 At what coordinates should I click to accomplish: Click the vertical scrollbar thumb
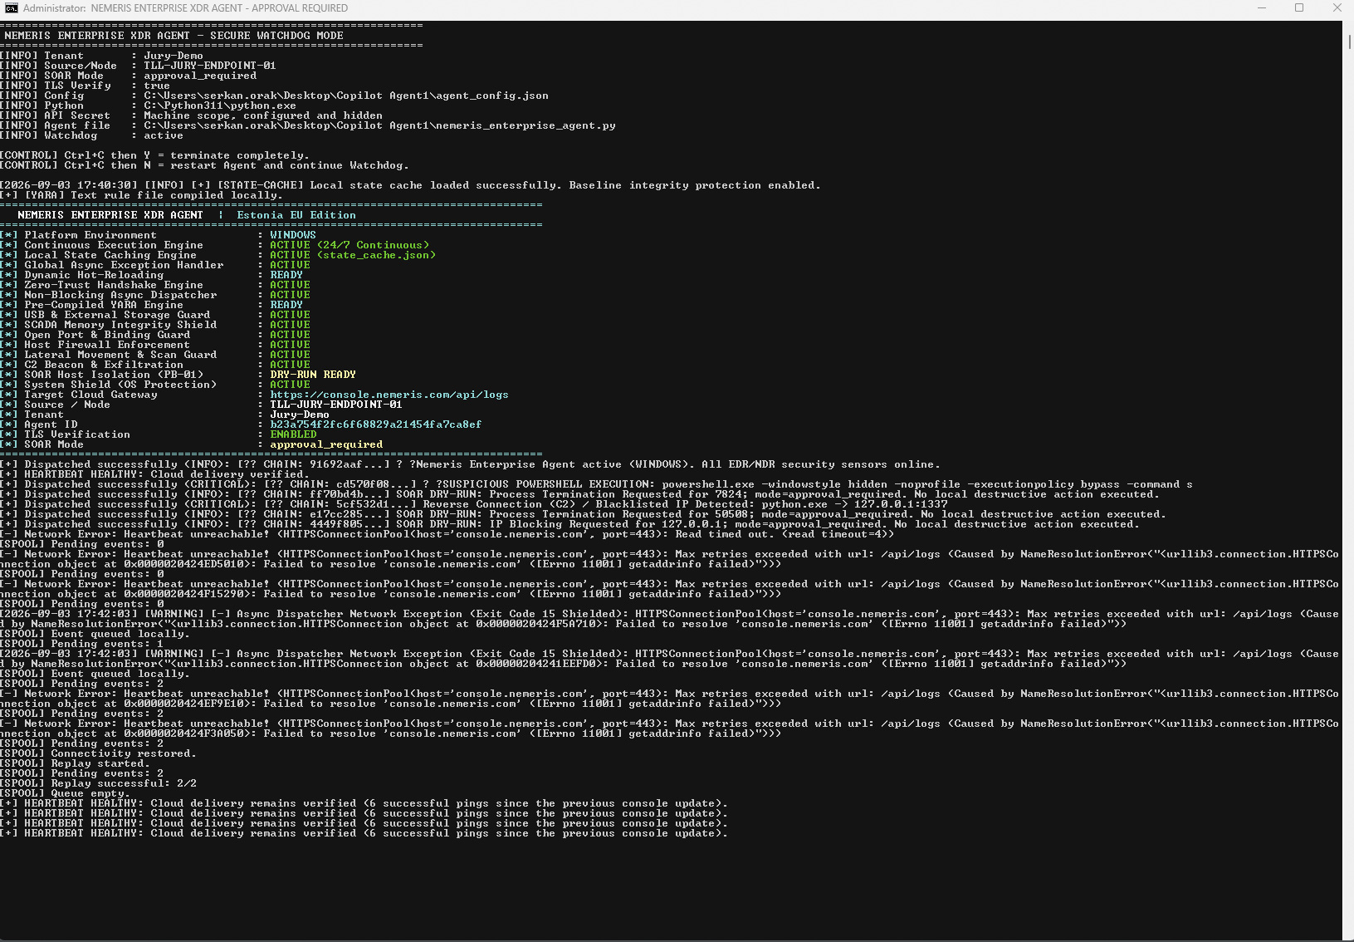(x=1349, y=42)
